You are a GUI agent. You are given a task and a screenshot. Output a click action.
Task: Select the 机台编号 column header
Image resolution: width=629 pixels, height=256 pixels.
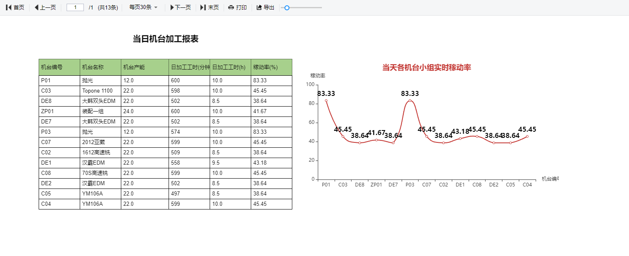click(60, 67)
